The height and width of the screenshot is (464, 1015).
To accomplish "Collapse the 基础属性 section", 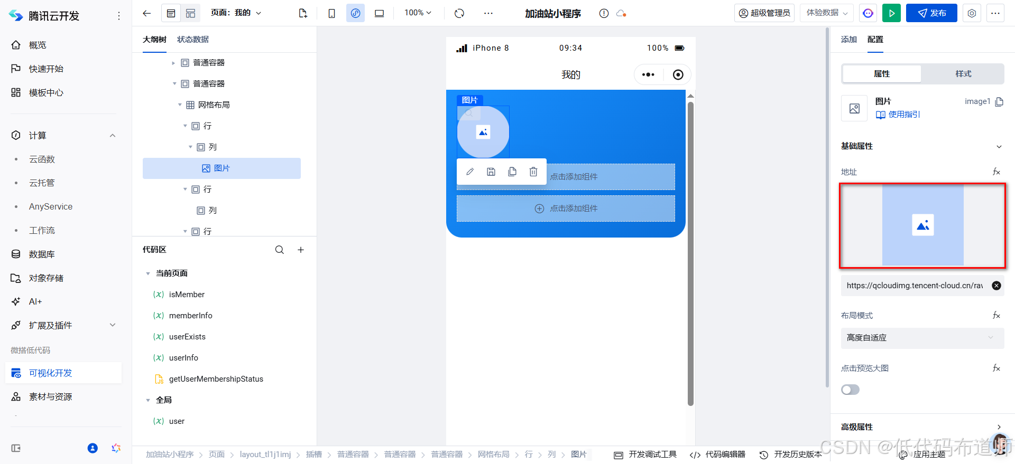I will coord(999,146).
